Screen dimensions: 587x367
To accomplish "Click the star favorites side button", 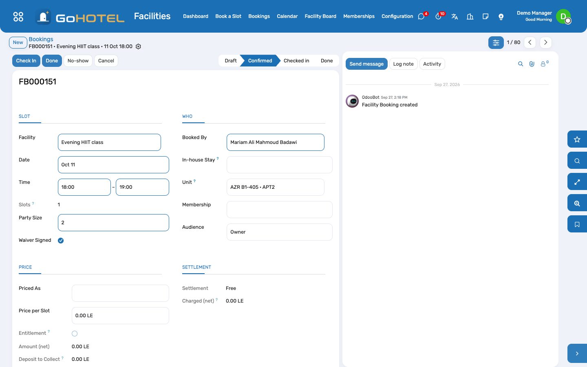I will tap(577, 139).
